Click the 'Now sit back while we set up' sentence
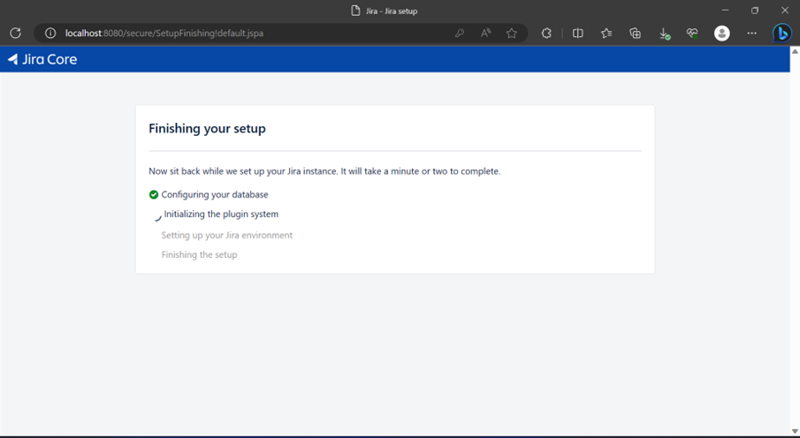The height and width of the screenshot is (438, 800). click(324, 171)
